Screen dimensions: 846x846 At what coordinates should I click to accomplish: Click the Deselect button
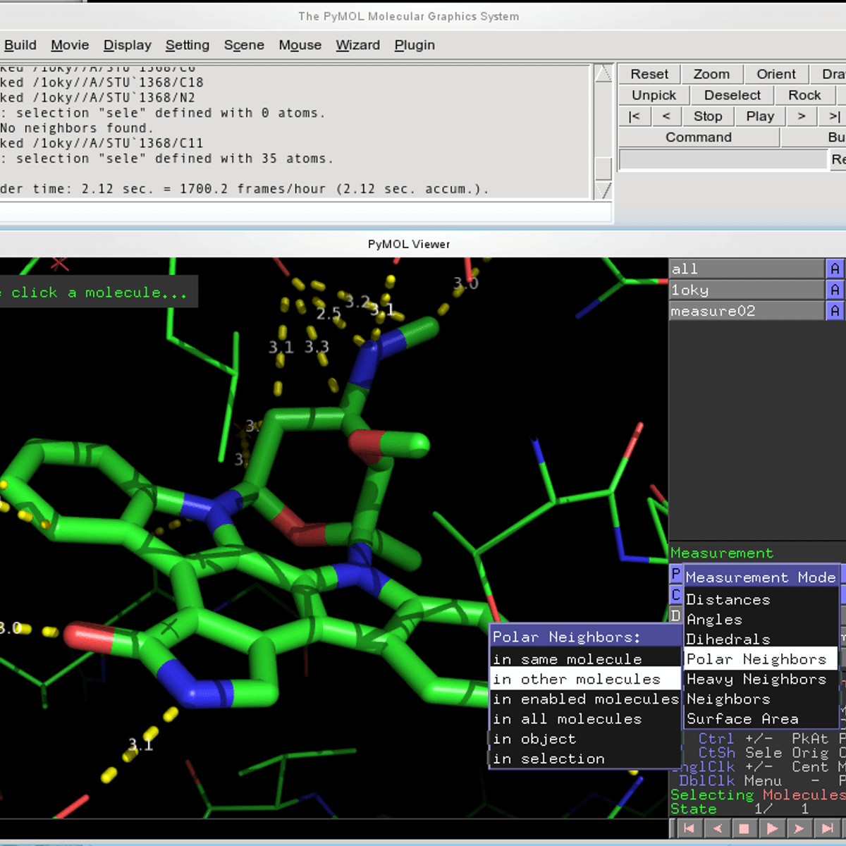(x=732, y=95)
